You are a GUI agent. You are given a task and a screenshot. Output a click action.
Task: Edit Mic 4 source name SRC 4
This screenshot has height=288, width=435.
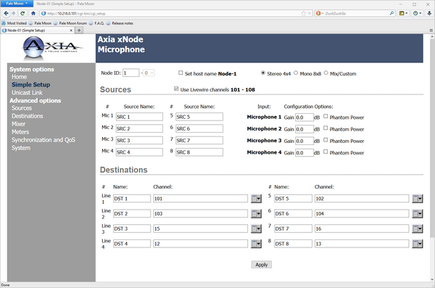(139, 152)
